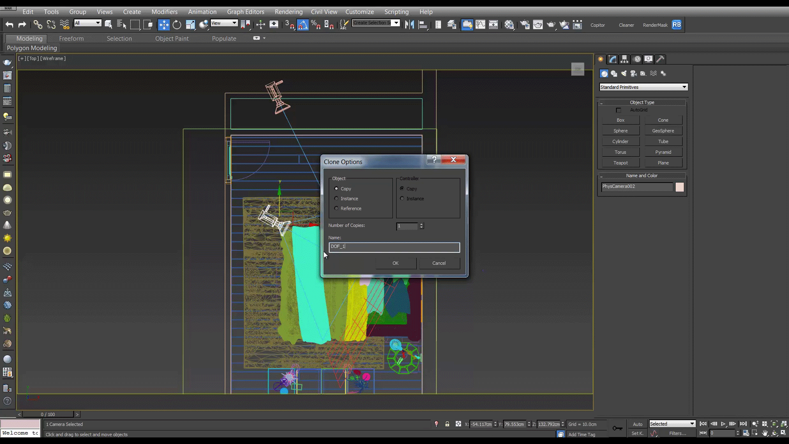Activate the Select Object tool
This screenshot has height=444, width=789.
point(108,25)
